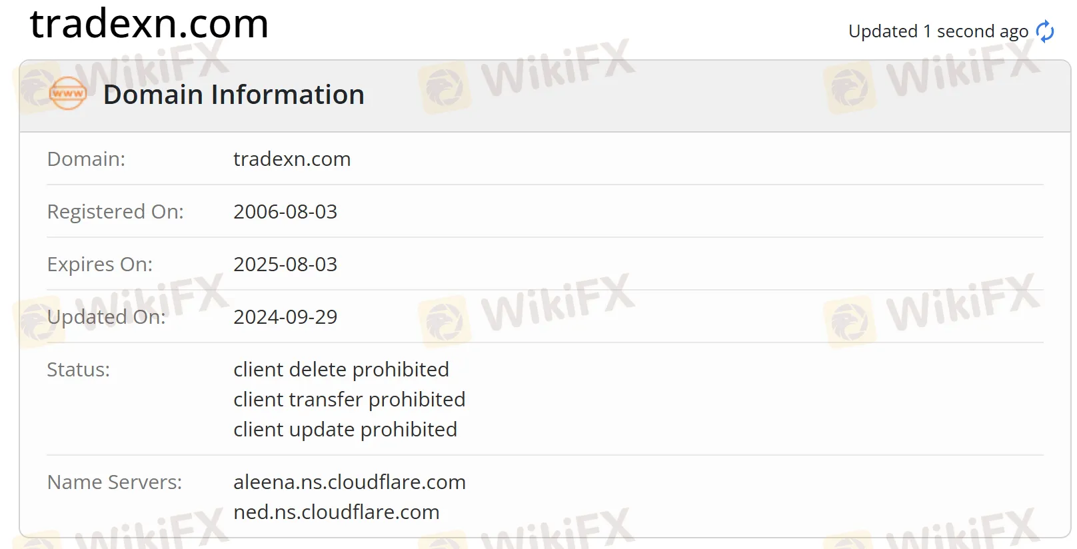Select the domain value tradexn.com
The image size is (1077, 549).
point(292,159)
